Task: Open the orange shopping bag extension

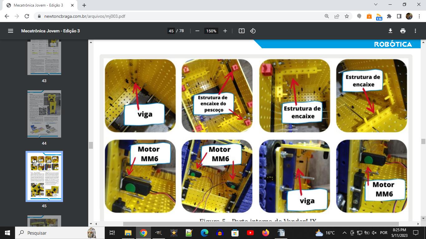Action: 369,16
